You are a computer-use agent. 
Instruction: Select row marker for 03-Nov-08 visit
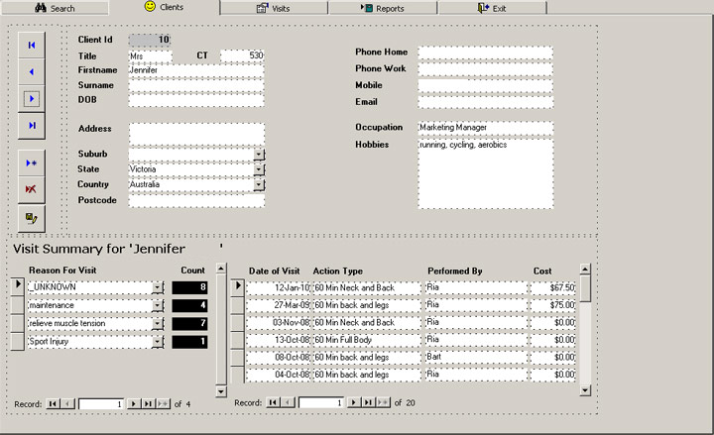238,323
